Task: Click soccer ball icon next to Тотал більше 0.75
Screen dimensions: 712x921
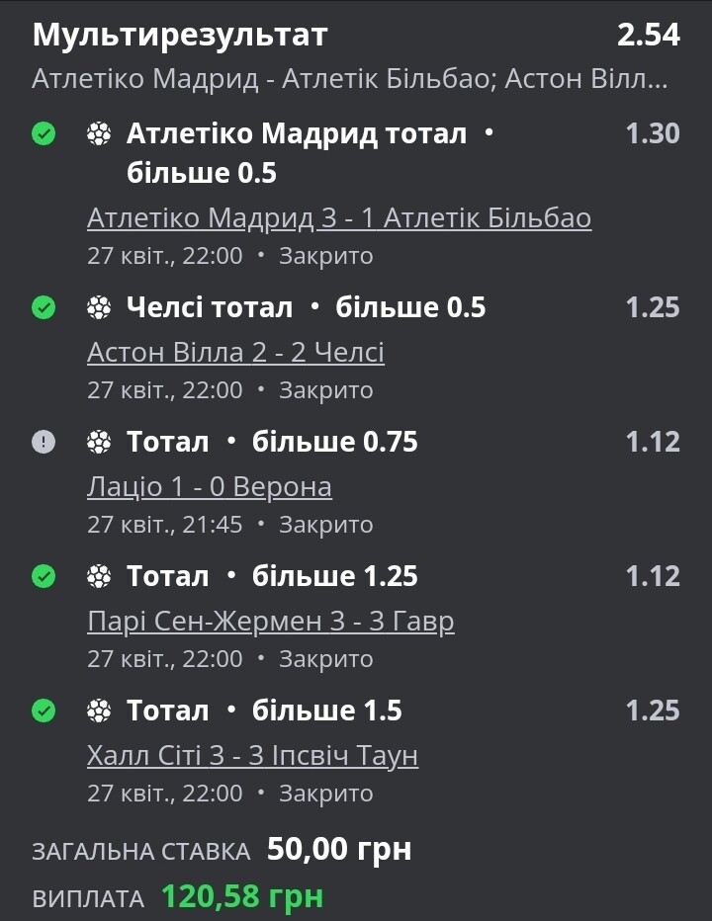Action: (99, 442)
